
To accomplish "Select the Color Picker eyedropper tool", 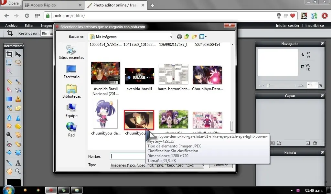I will coord(9,163).
